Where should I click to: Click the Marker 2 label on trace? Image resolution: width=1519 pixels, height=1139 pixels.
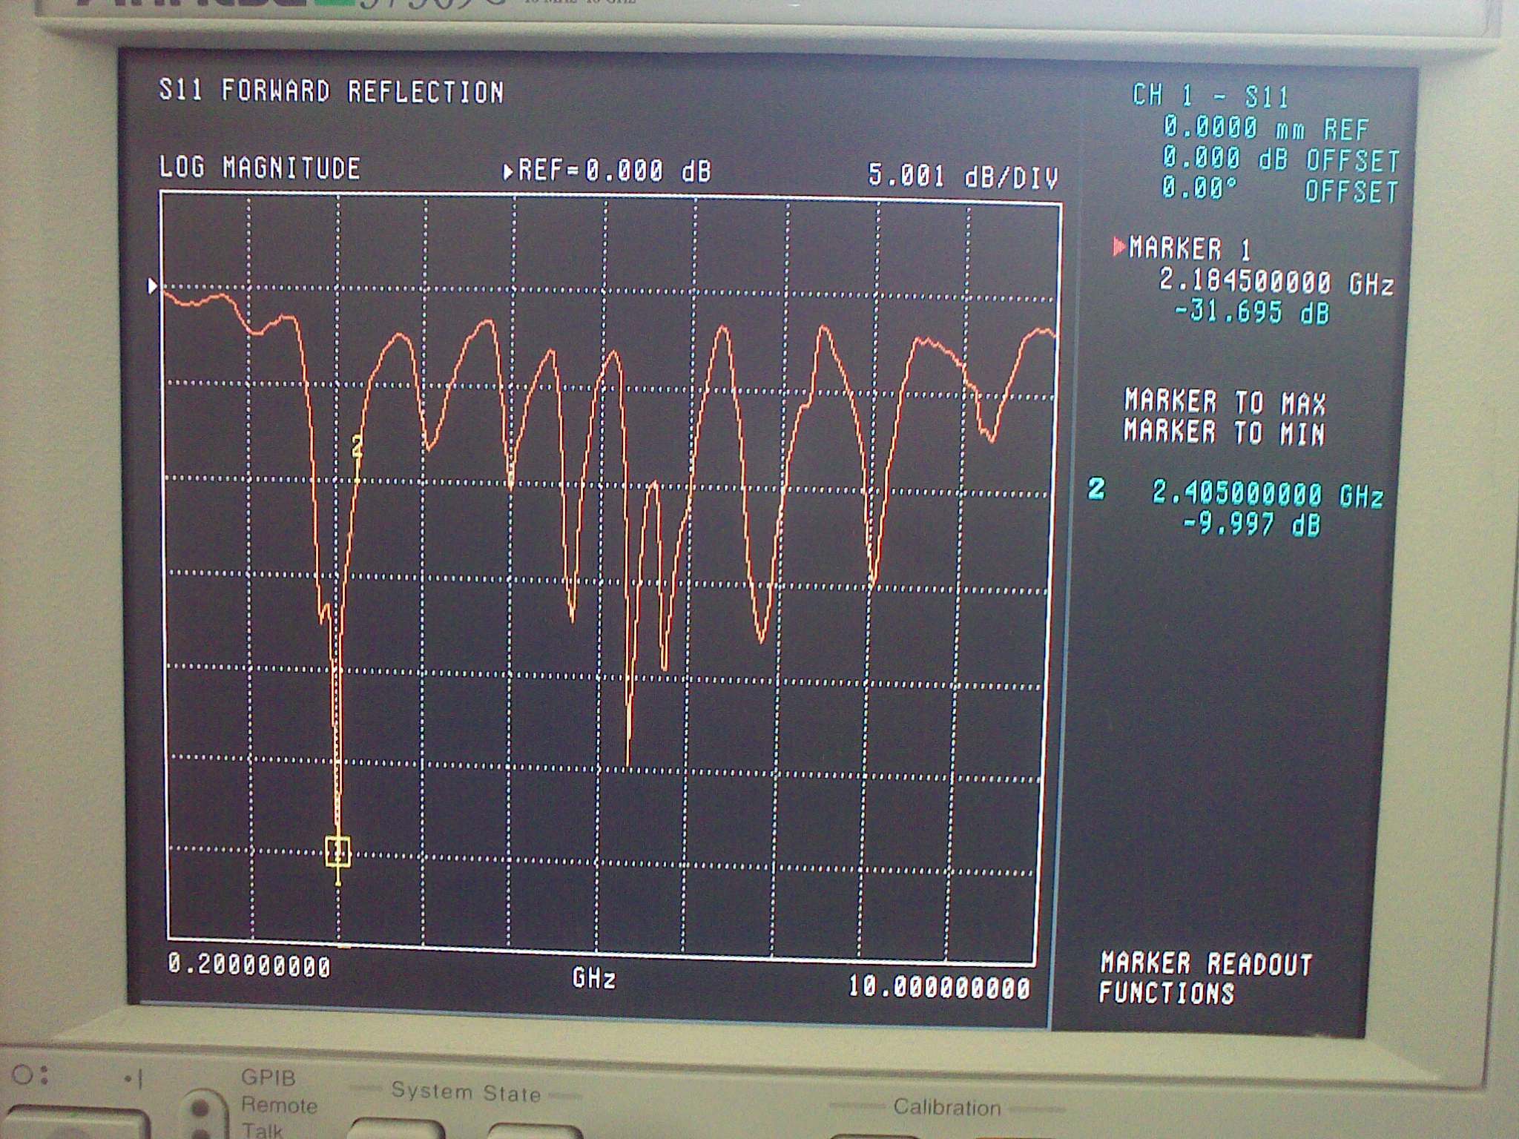(357, 446)
